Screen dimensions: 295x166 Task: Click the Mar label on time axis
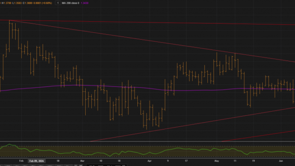click(82, 161)
